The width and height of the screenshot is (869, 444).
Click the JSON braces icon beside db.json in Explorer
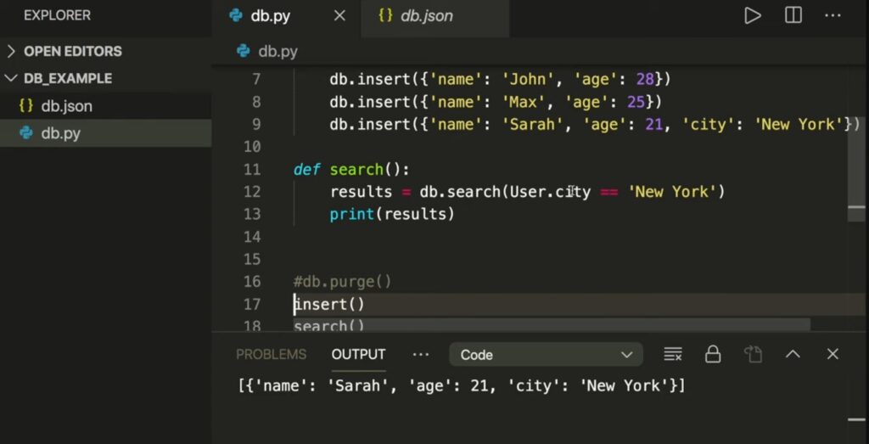[x=26, y=106]
